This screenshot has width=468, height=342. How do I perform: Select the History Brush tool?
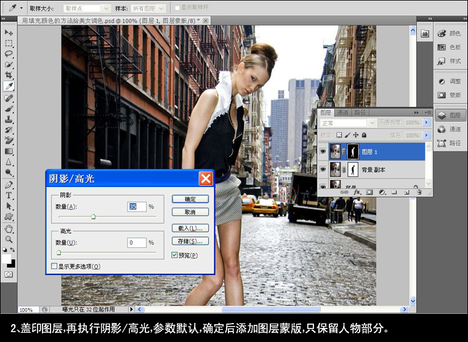pos(9,130)
